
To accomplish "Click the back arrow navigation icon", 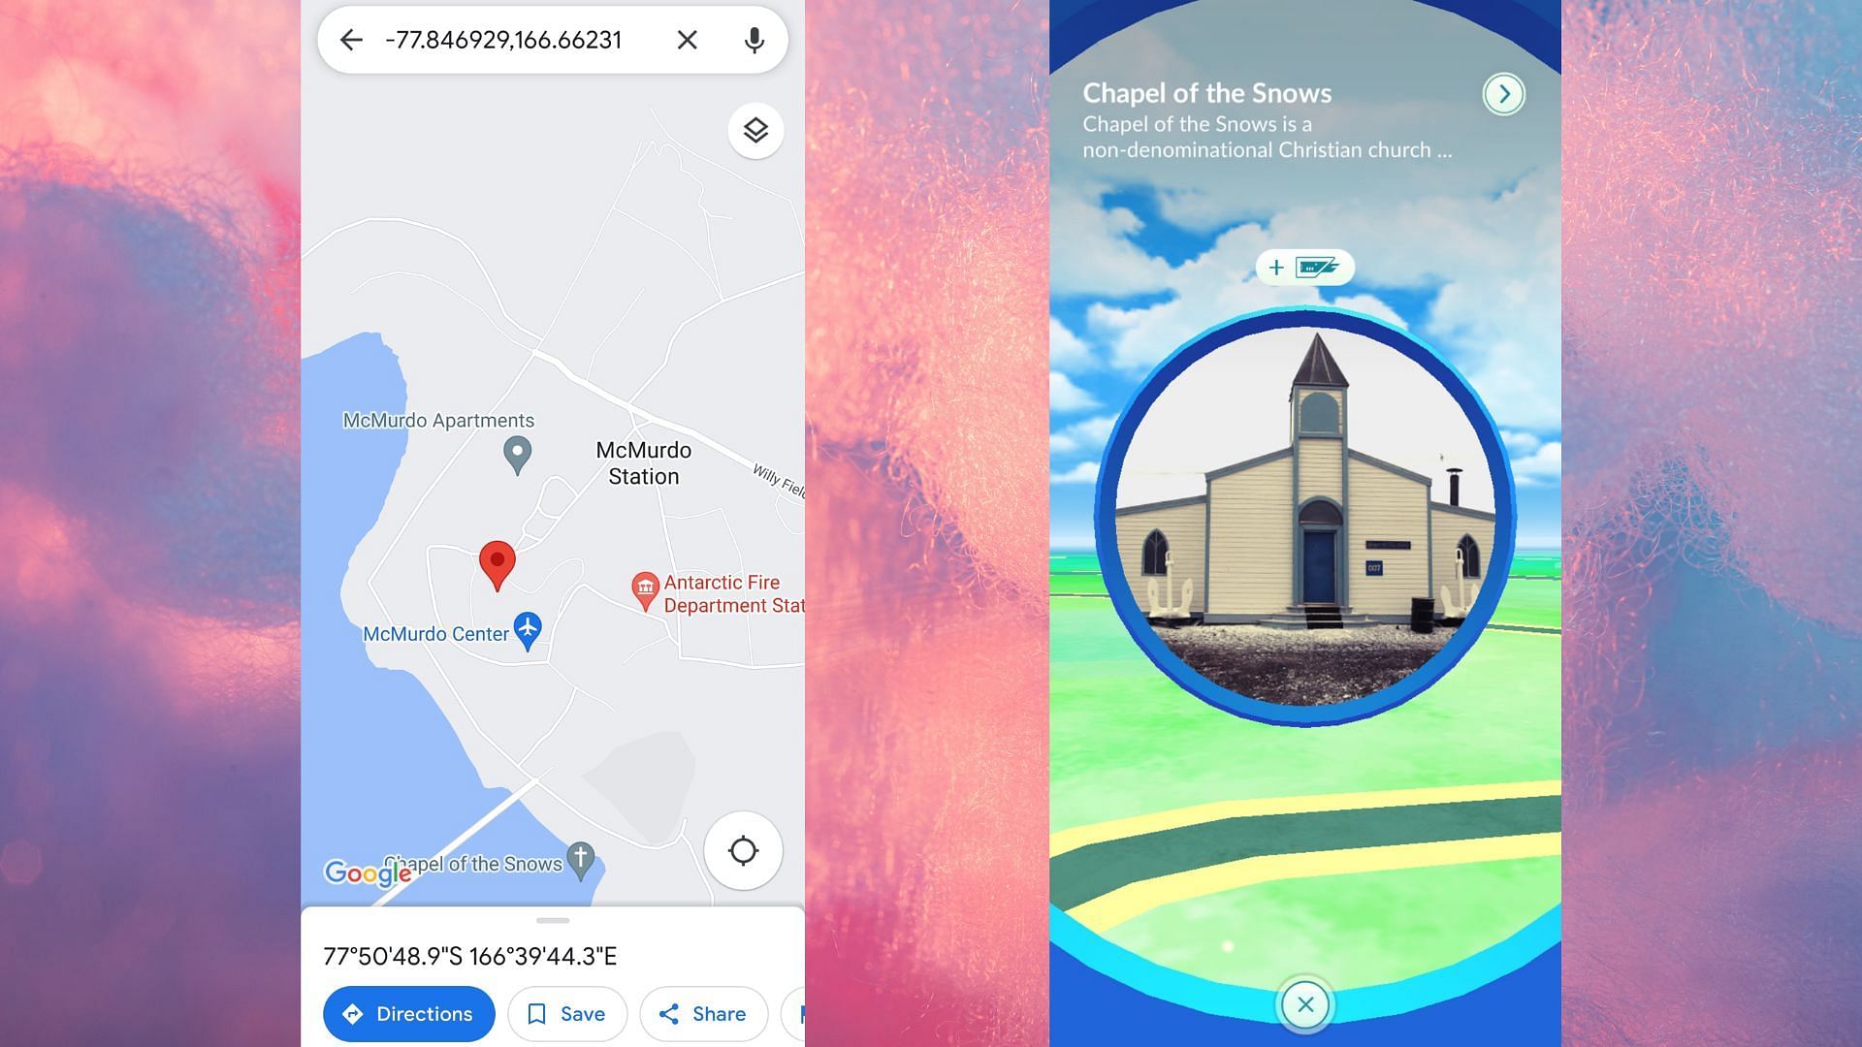I will 352,39.
